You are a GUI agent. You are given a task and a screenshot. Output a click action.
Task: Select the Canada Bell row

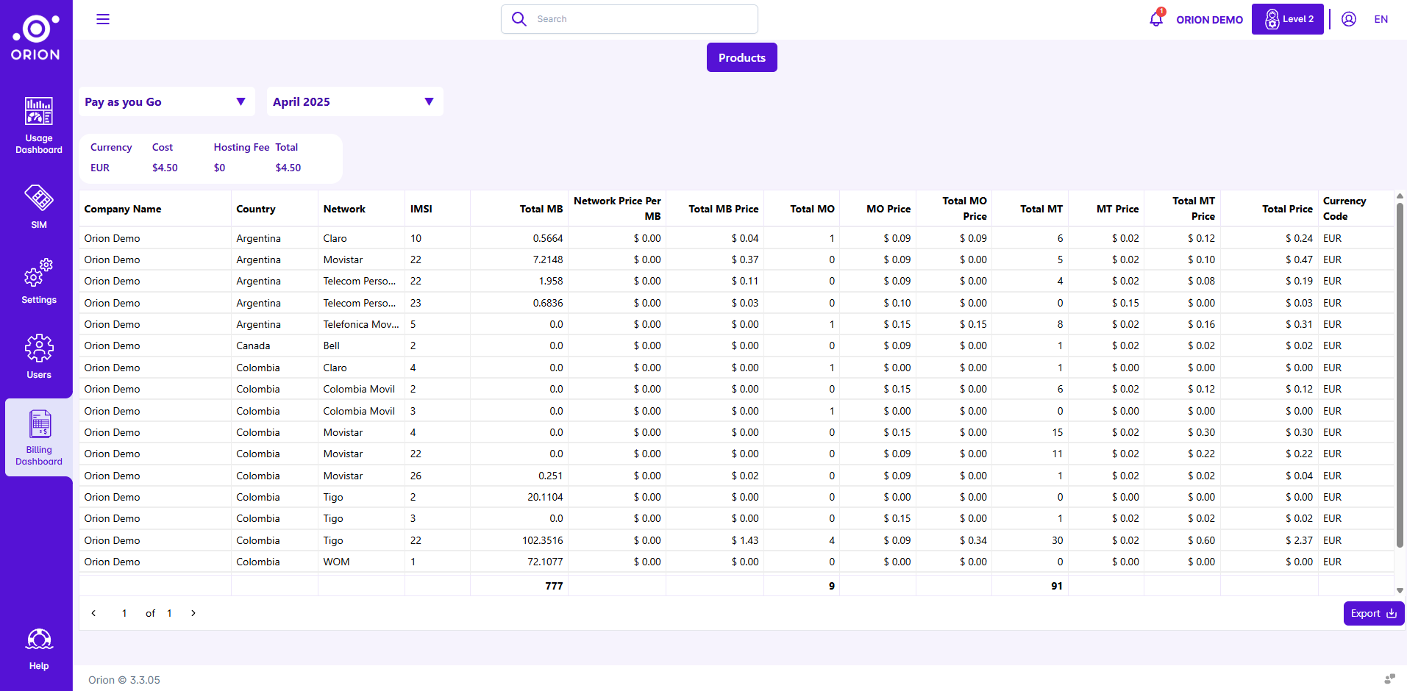click(x=736, y=345)
